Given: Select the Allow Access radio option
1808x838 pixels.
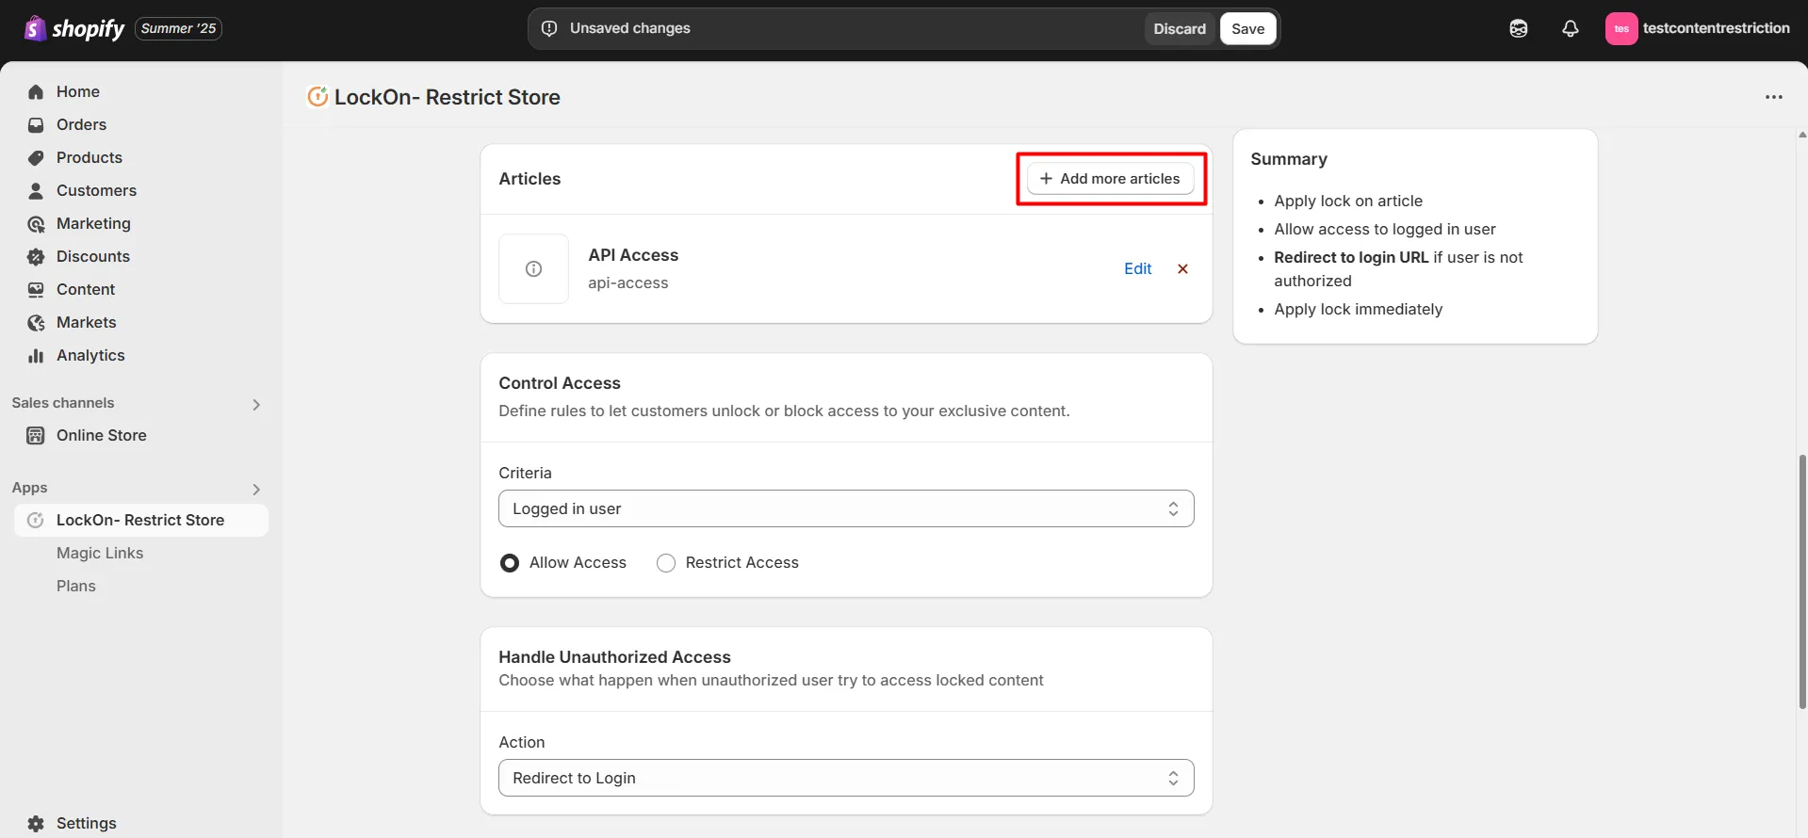Looking at the screenshot, I should pyautogui.click(x=510, y=563).
